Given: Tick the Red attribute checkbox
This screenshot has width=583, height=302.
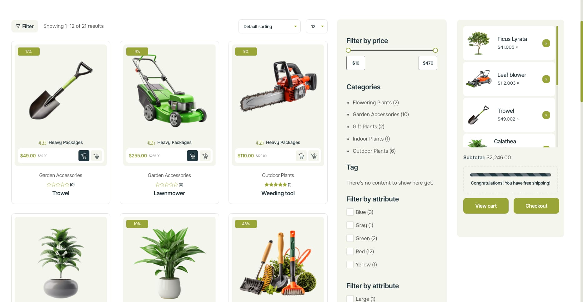Looking at the screenshot, I should 350,251.
